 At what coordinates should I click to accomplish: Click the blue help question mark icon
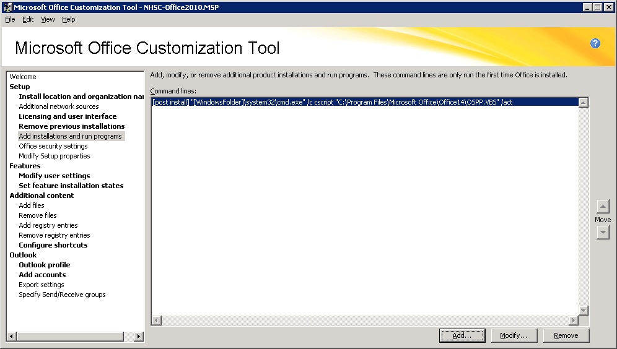595,43
